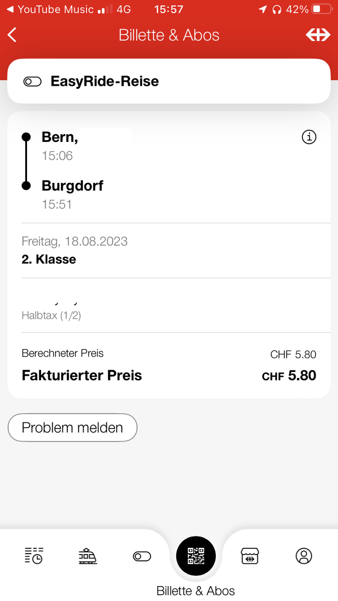This screenshot has height=601, width=338.
Task: Select the Burgdorf arrival stop entry
Action: (x=72, y=194)
